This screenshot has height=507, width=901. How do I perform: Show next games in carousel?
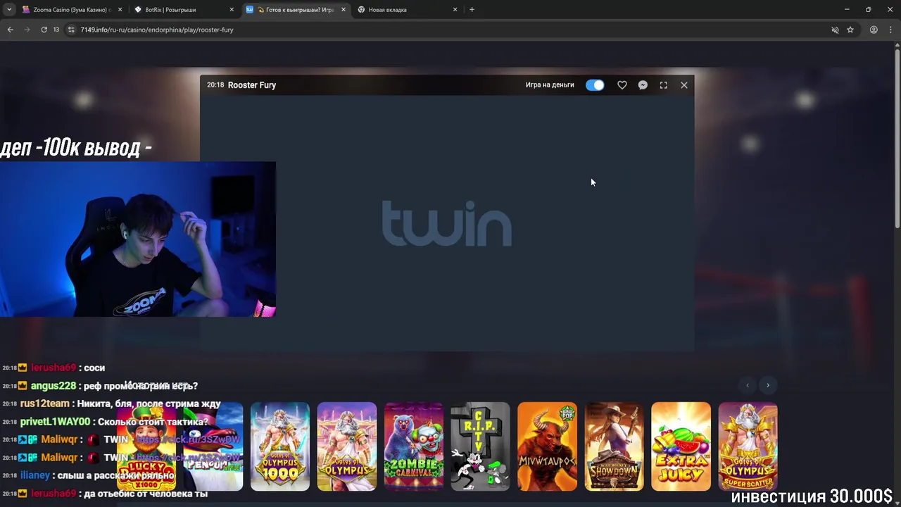(x=768, y=385)
